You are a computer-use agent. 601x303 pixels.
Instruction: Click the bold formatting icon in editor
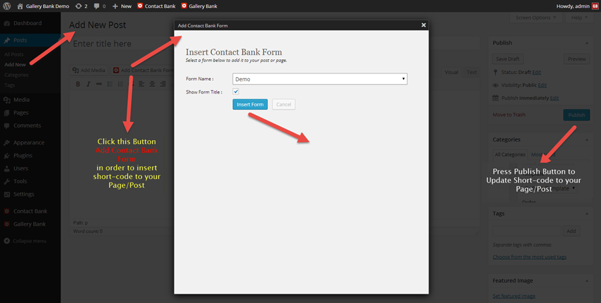pyautogui.click(x=78, y=84)
